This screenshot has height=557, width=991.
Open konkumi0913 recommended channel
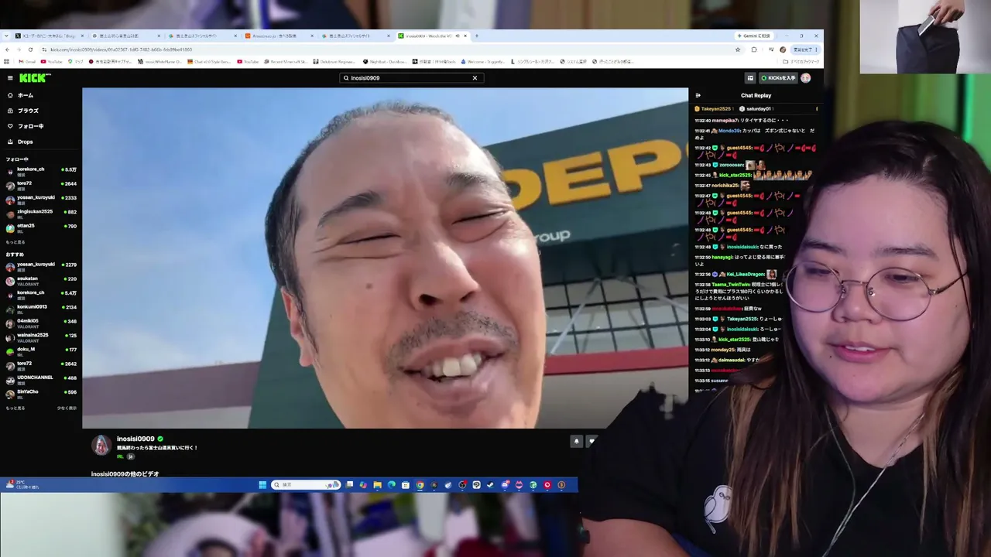pos(41,308)
